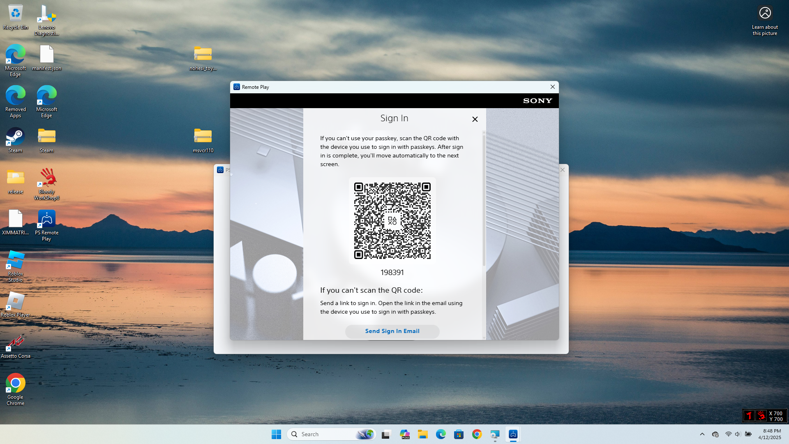This screenshot has height=444, width=789.
Task: Click the Send Sign In Email button
Action: pos(392,331)
